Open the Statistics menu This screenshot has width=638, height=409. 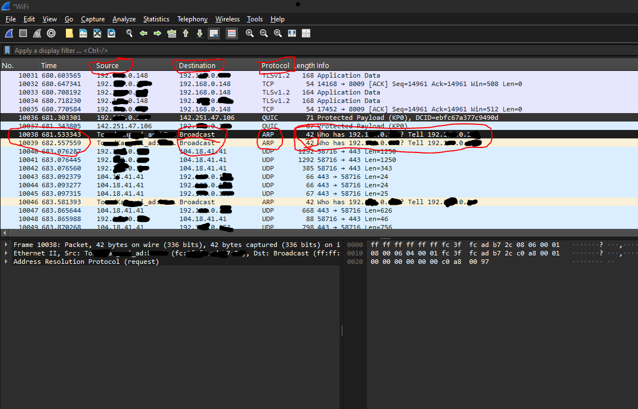pos(156,19)
